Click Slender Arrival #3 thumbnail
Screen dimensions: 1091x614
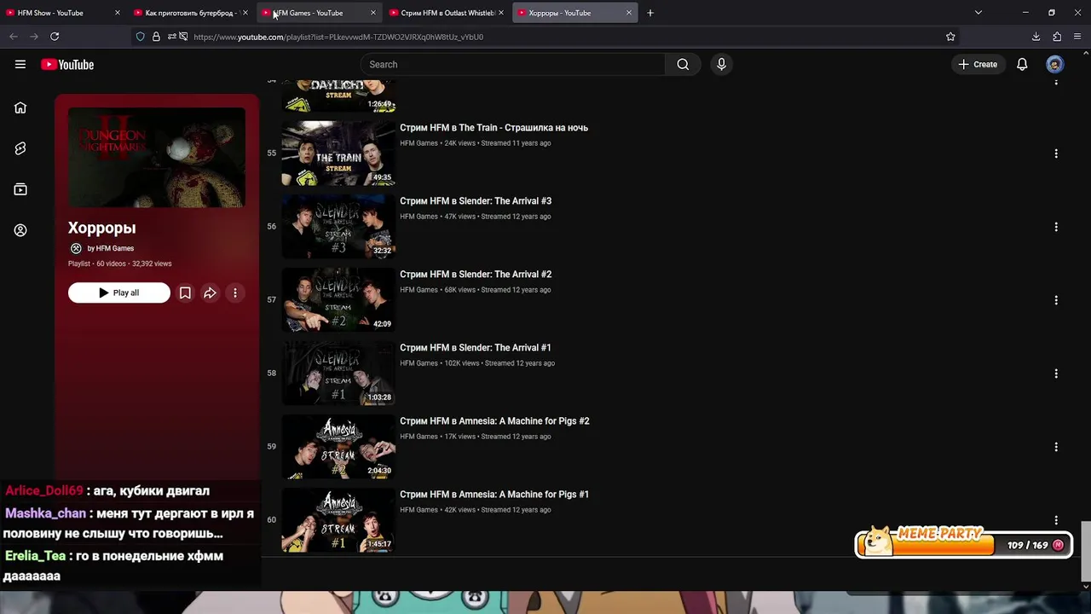338,227
